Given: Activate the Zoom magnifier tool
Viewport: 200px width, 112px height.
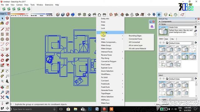Looking at the screenshot, I should [x=2, y=92].
